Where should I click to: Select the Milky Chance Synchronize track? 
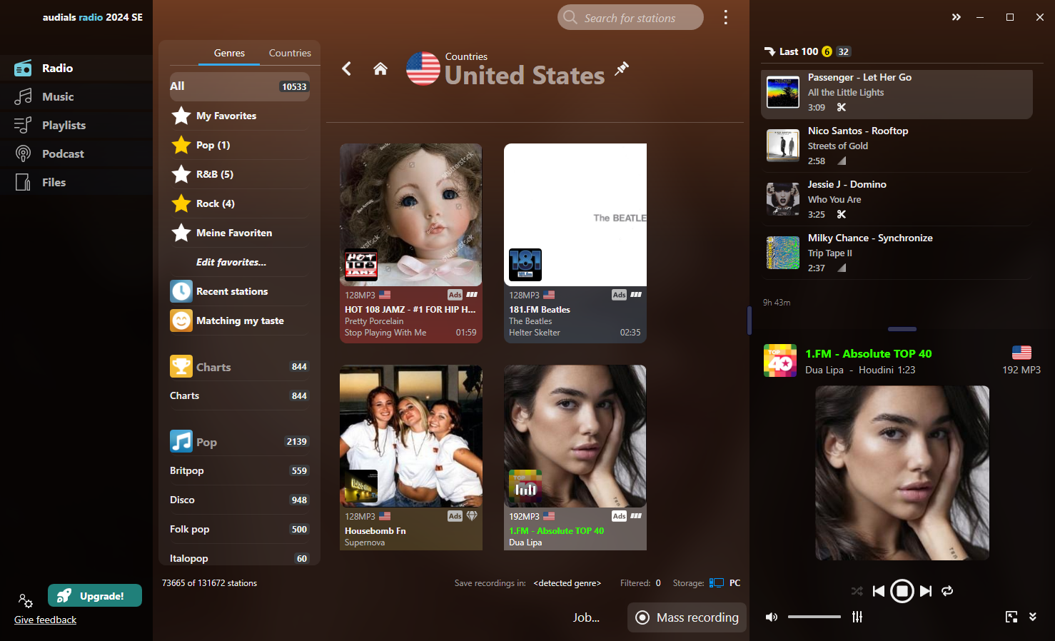(897, 253)
